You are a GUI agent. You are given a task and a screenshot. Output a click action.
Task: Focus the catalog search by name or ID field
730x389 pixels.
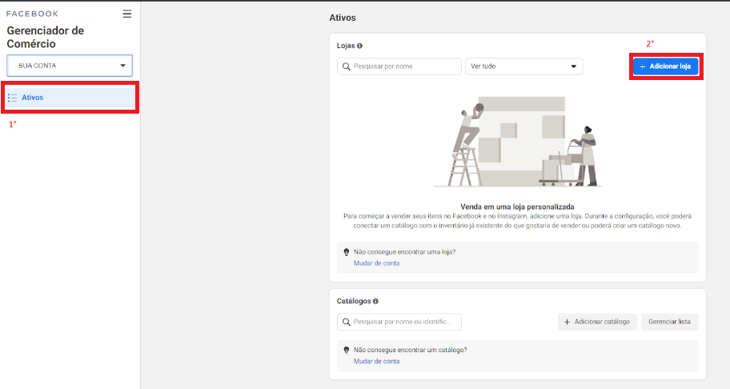(404, 322)
